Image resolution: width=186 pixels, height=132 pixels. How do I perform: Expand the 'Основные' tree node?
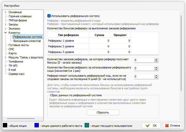click(x=5, y=12)
